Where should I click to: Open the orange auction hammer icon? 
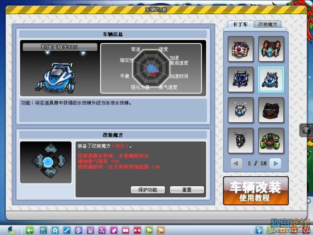[x=161, y=231]
